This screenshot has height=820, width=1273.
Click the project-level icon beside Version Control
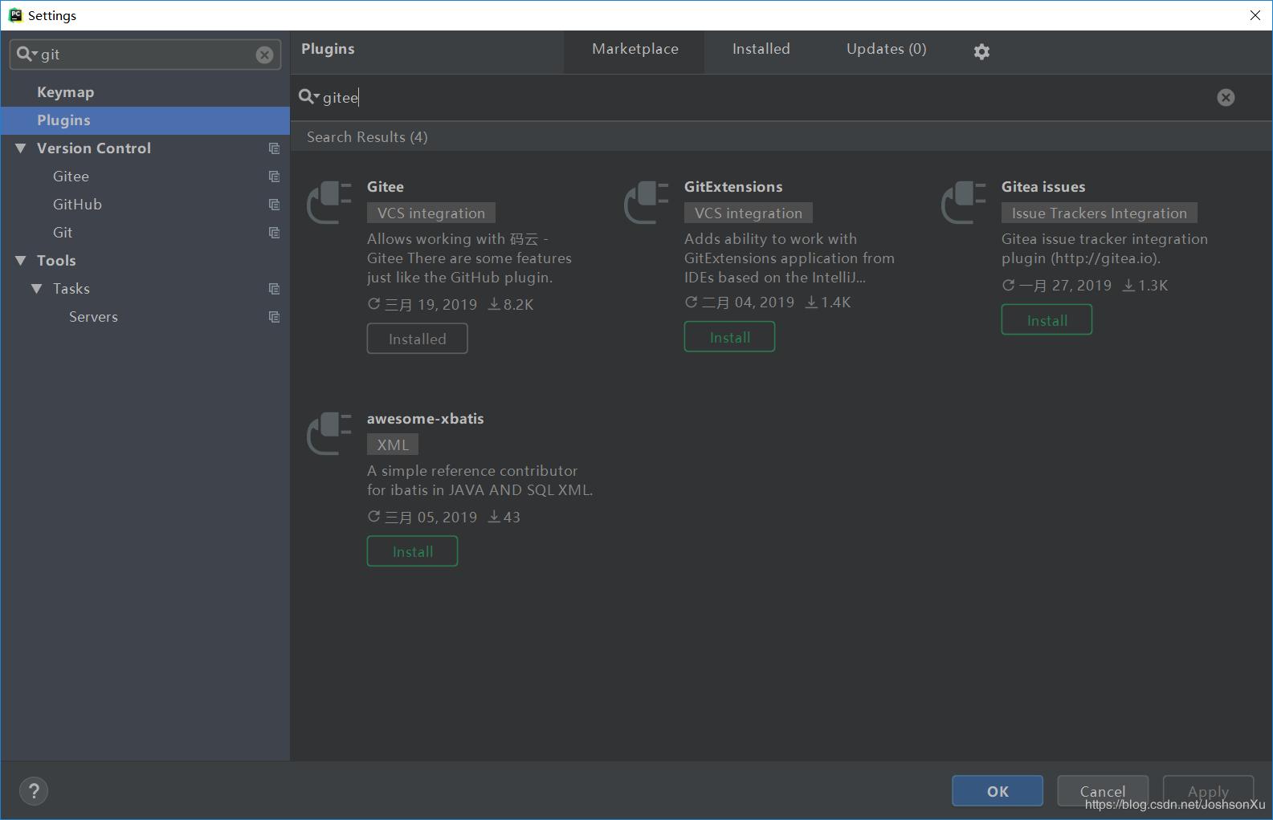(274, 148)
